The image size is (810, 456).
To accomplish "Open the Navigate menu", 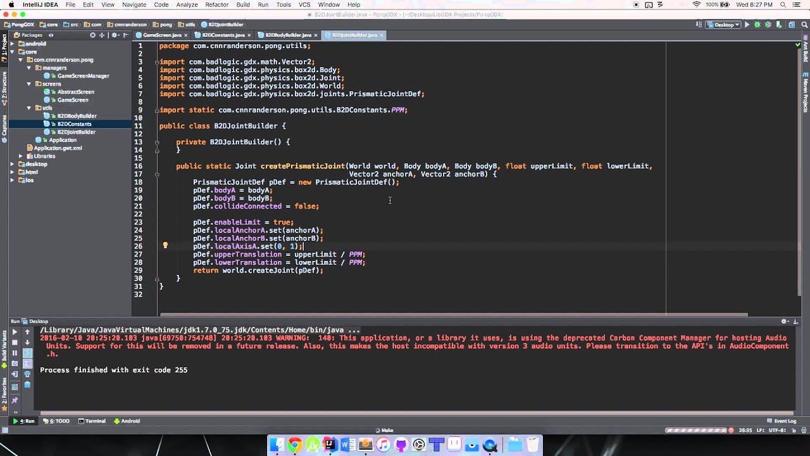I will (x=134, y=4).
